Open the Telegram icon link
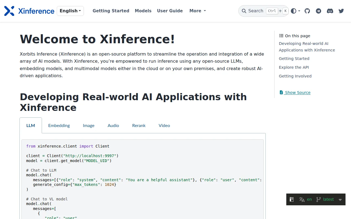 (x=318, y=11)
